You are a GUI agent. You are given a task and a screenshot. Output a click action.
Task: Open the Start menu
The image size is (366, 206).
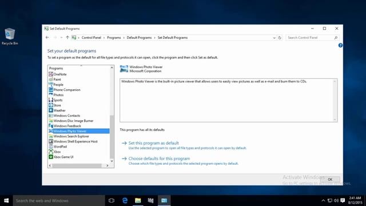pyautogui.click(x=6, y=200)
